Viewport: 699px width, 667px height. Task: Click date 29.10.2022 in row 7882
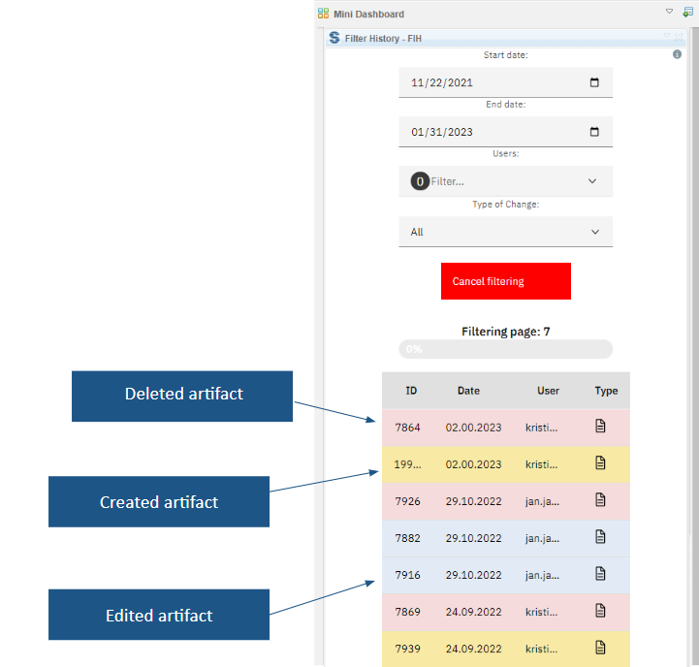473,538
